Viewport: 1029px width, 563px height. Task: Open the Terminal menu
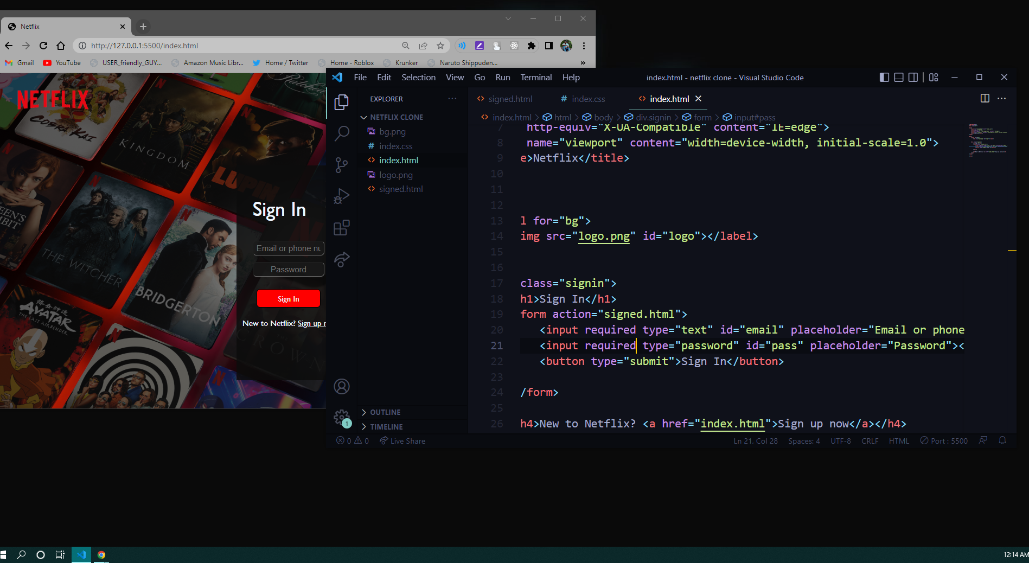535,77
